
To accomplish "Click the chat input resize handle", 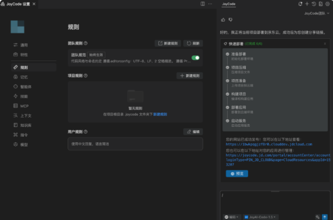I will coord(275,191).
